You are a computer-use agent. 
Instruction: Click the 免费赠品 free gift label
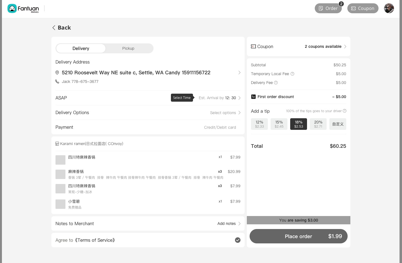click(75, 207)
